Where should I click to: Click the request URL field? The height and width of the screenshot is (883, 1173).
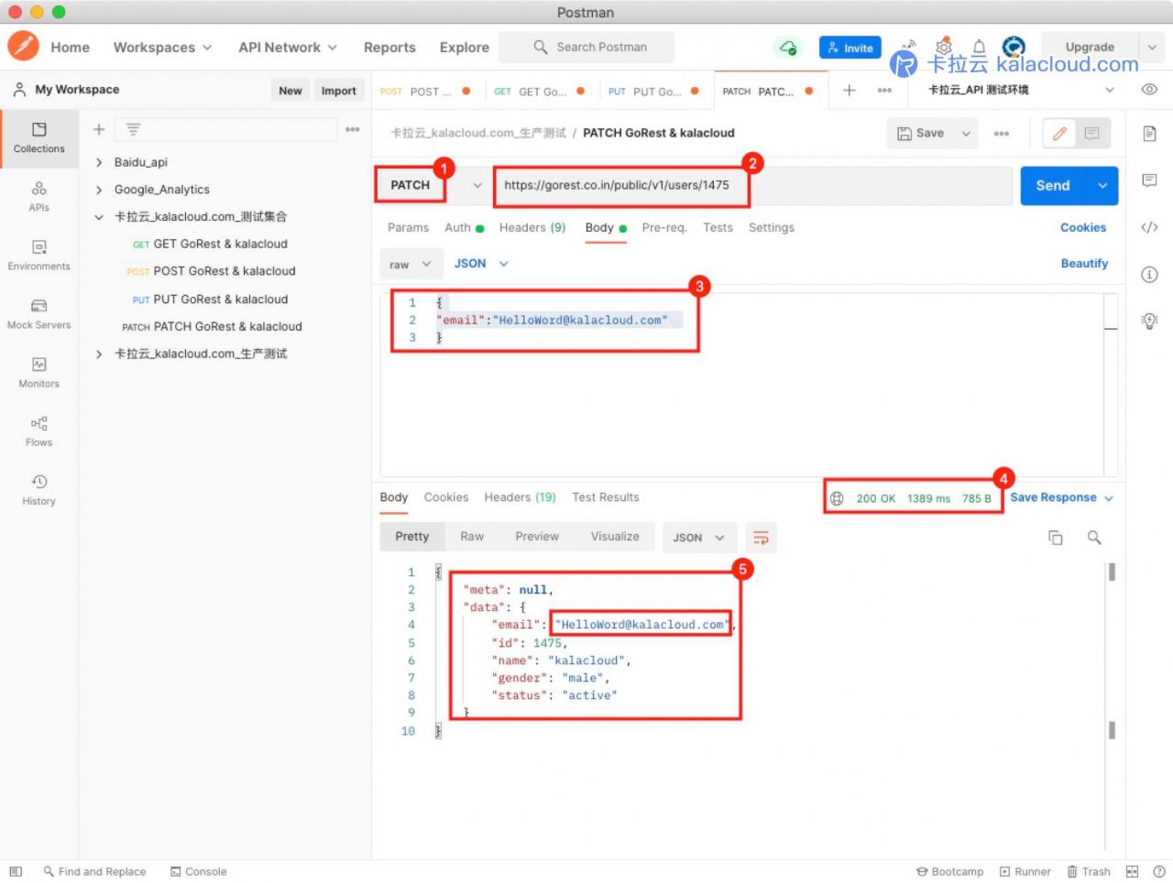[751, 185]
